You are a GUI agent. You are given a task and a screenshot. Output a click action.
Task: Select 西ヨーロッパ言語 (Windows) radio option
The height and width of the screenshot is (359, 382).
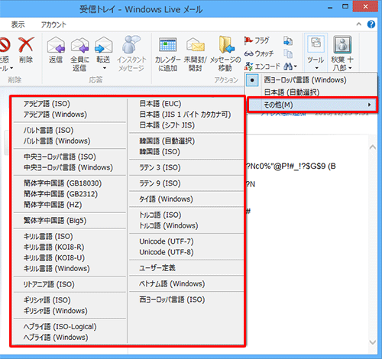(252, 80)
